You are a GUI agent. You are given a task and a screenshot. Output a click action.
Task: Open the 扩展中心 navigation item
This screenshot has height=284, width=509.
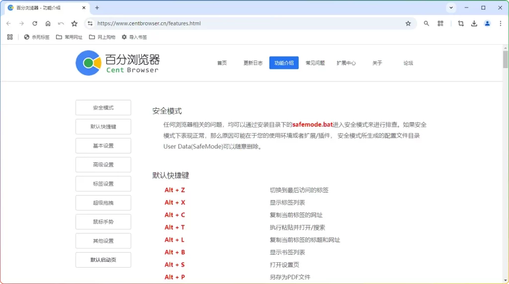coord(346,63)
